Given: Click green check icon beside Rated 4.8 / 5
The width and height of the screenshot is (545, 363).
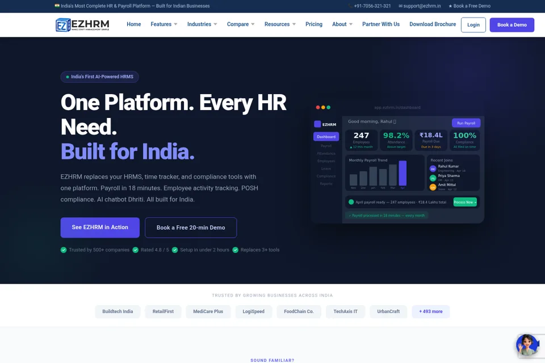Looking at the screenshot, I should click(x=136, y=250).
